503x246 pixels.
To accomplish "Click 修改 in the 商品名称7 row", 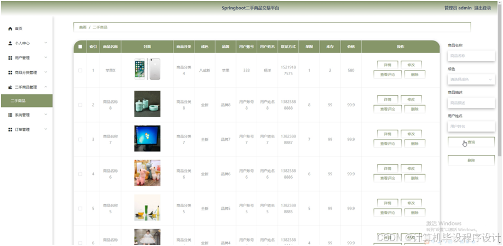I will (411, 134).
